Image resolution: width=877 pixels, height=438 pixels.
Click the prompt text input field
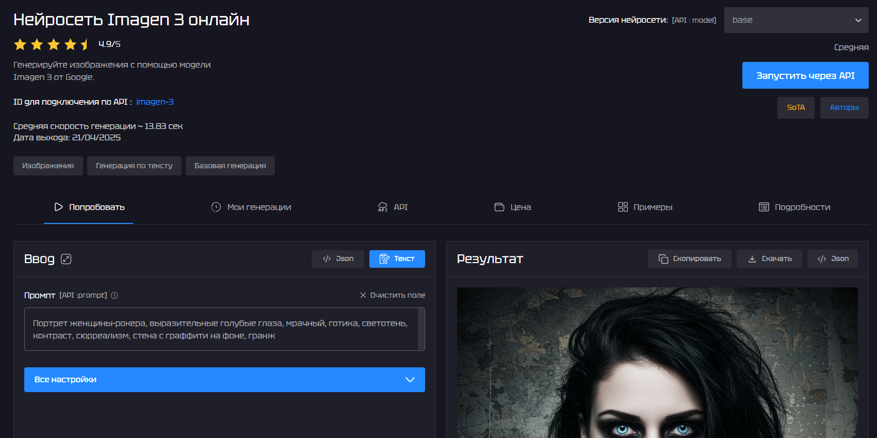[x=221, y=329]
